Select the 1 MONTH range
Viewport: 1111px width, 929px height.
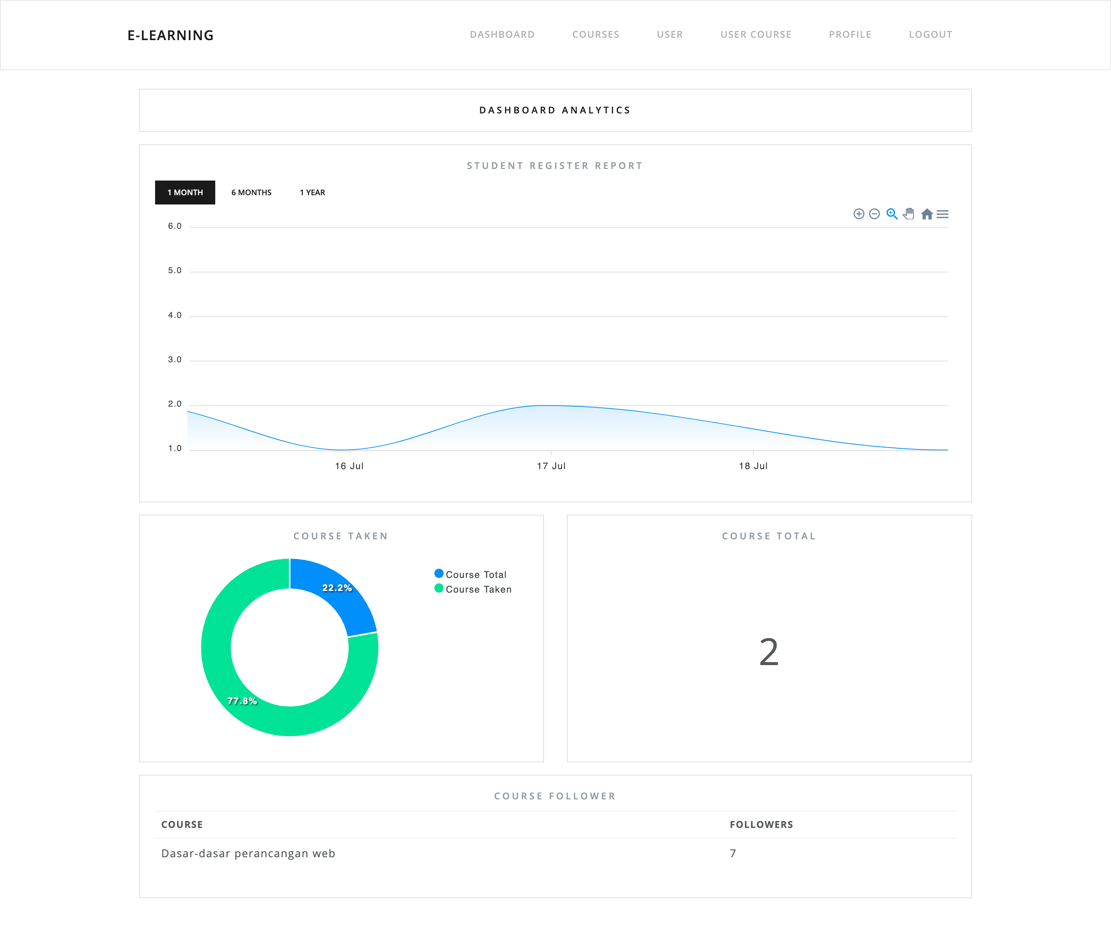[185, 193]
